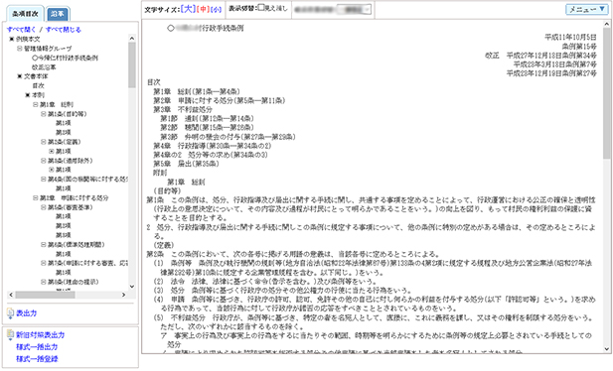Select 目次 in the tree
Screen dimensions: 613x371
(x=38, y=85)
